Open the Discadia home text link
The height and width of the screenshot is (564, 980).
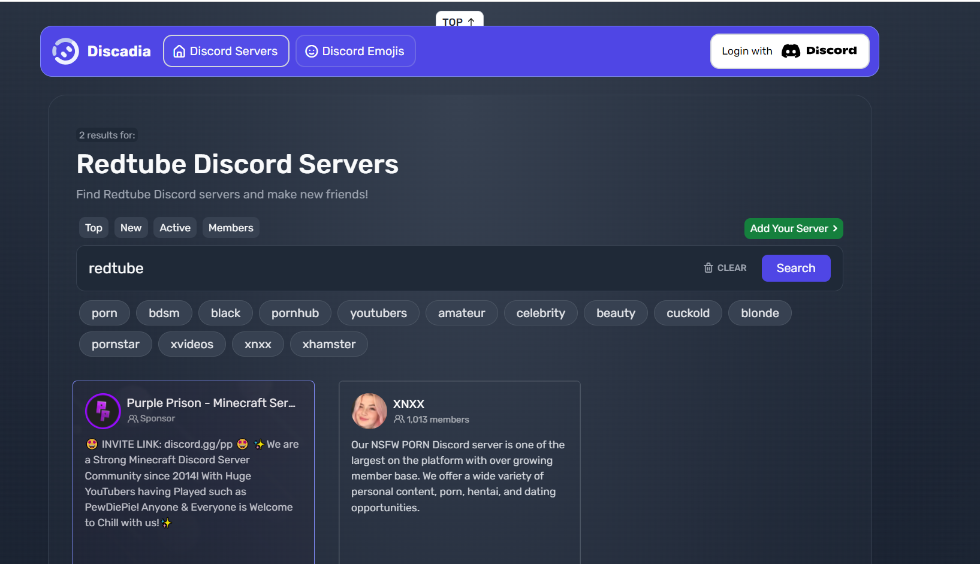click(x=119, y=52)
